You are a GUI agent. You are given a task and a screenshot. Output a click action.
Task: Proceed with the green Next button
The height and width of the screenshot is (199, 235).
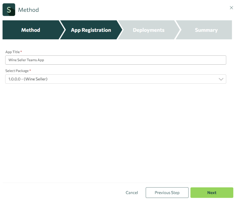click(x=212, y=193)
